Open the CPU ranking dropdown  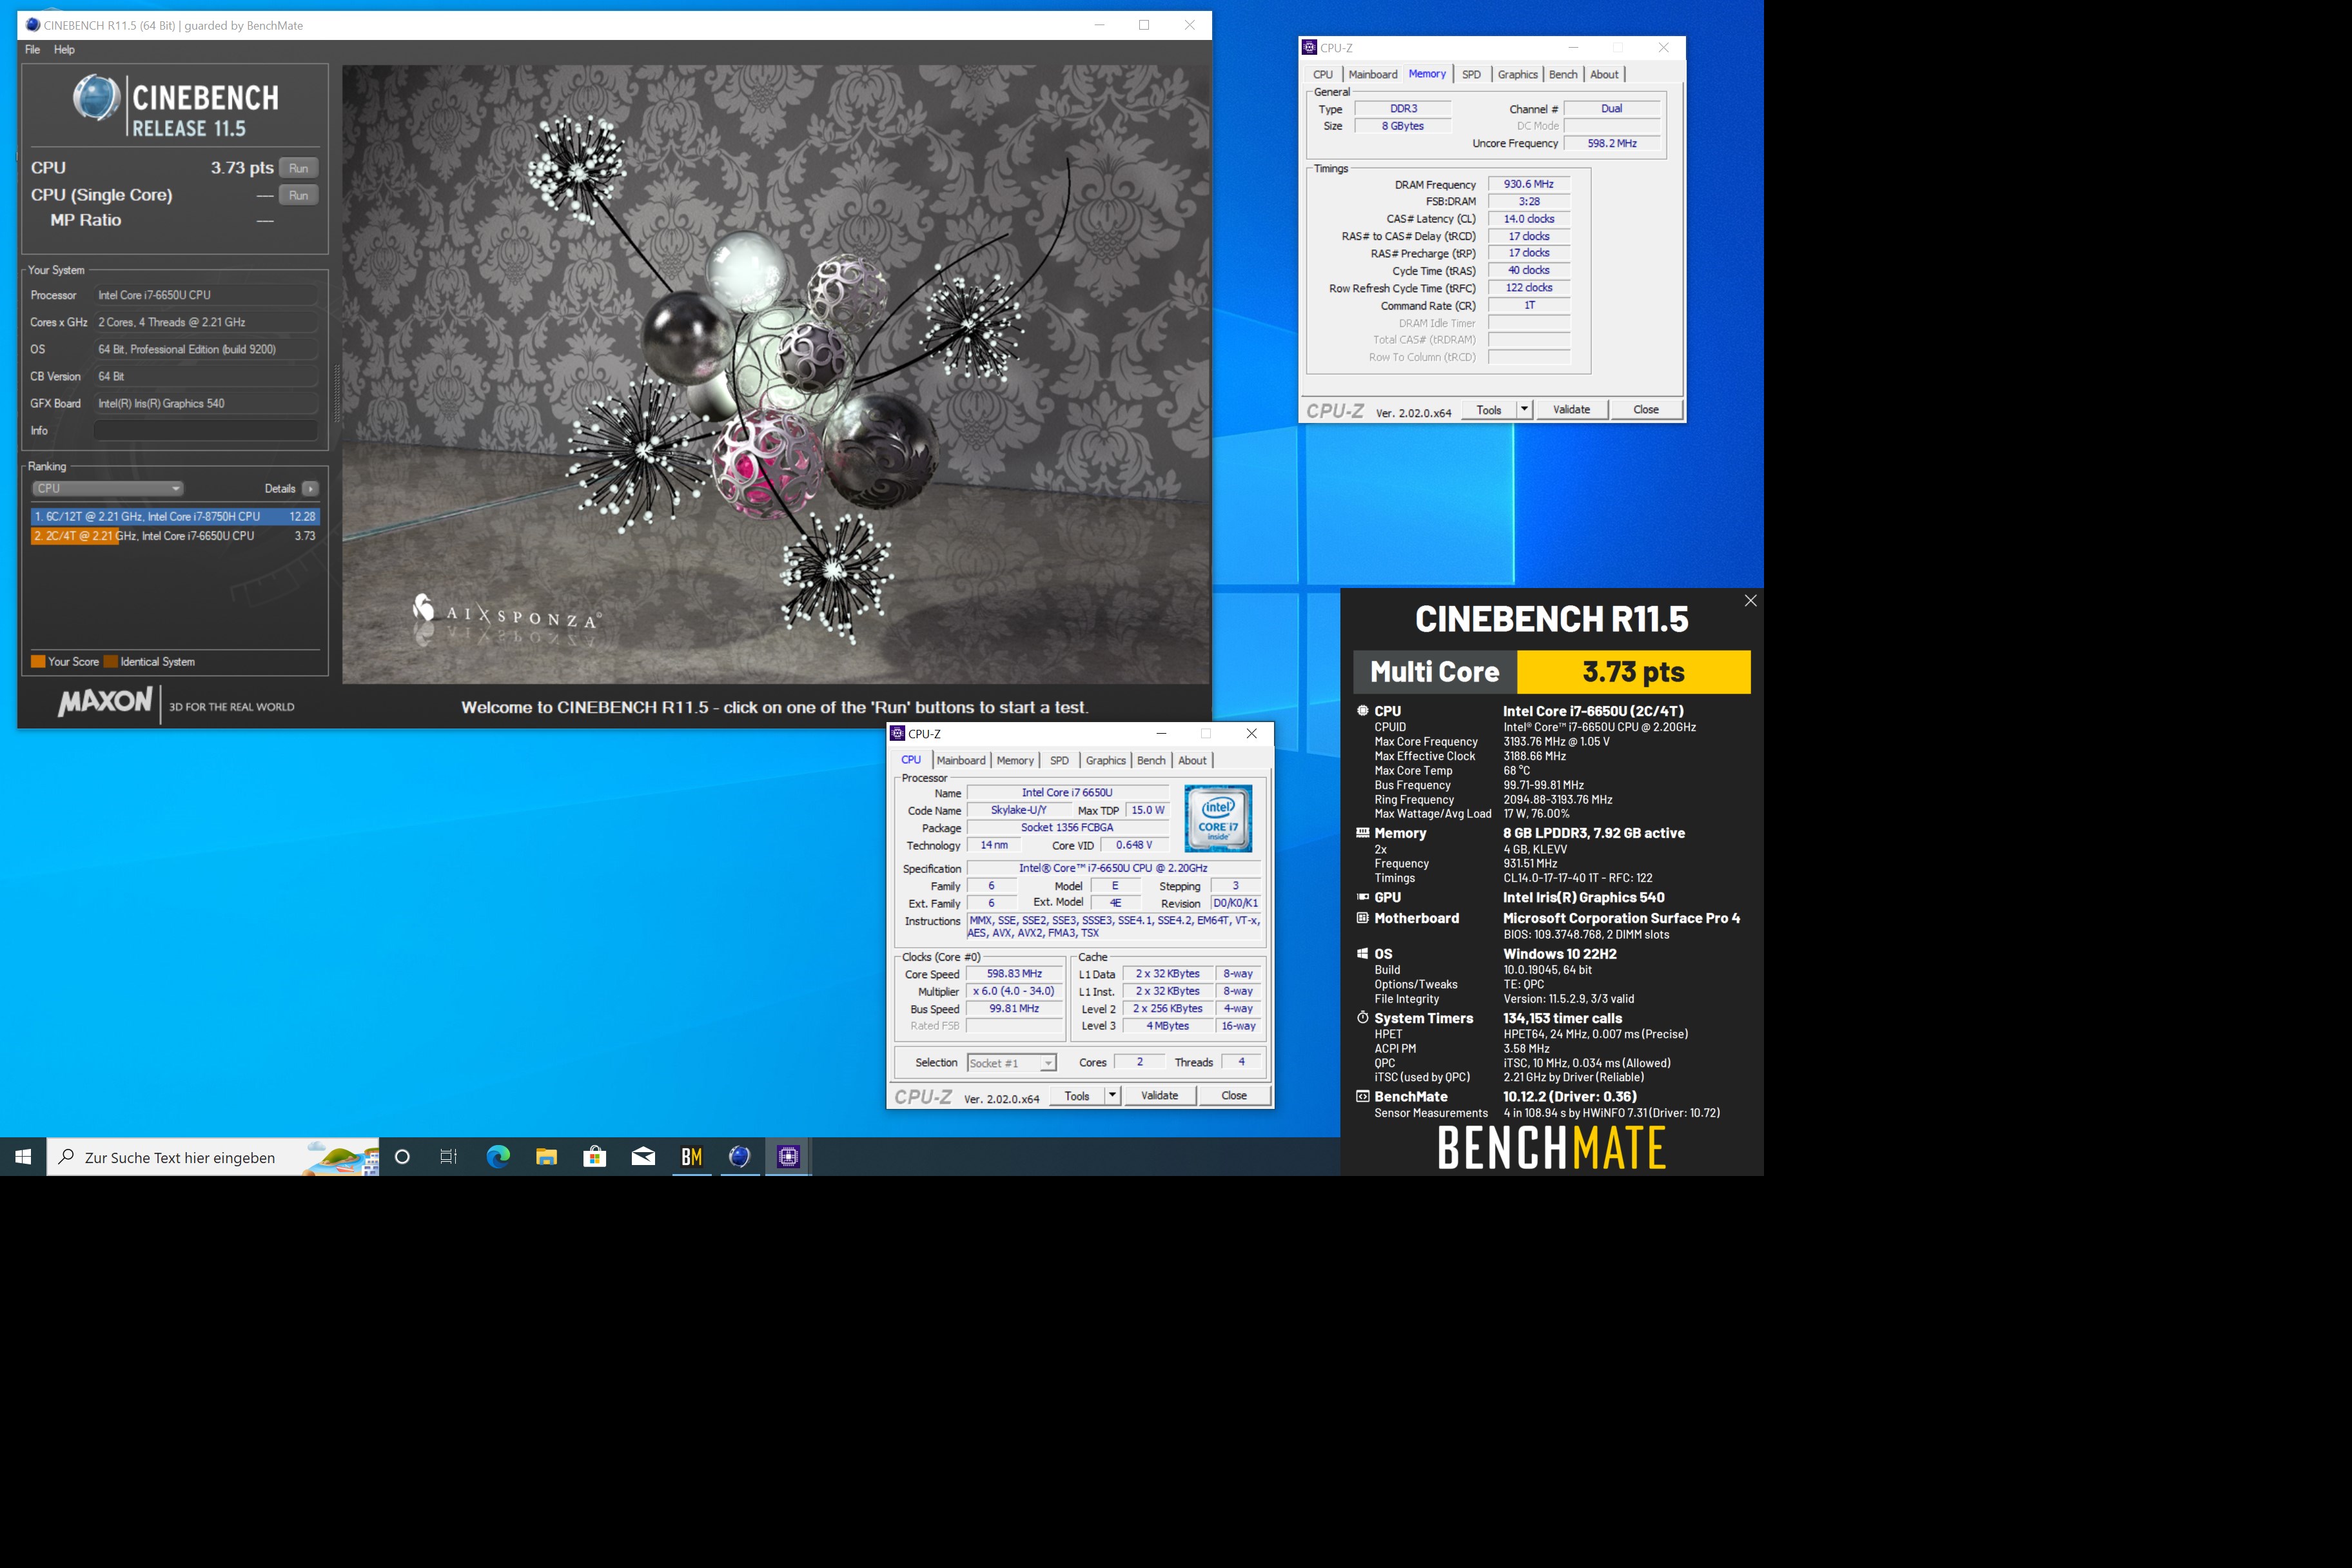point(108,488)
